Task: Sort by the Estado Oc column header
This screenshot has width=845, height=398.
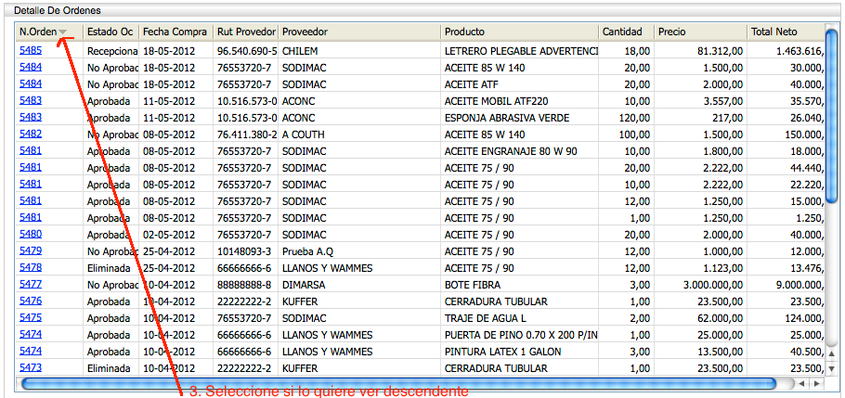Action: [x=110, y=32]
